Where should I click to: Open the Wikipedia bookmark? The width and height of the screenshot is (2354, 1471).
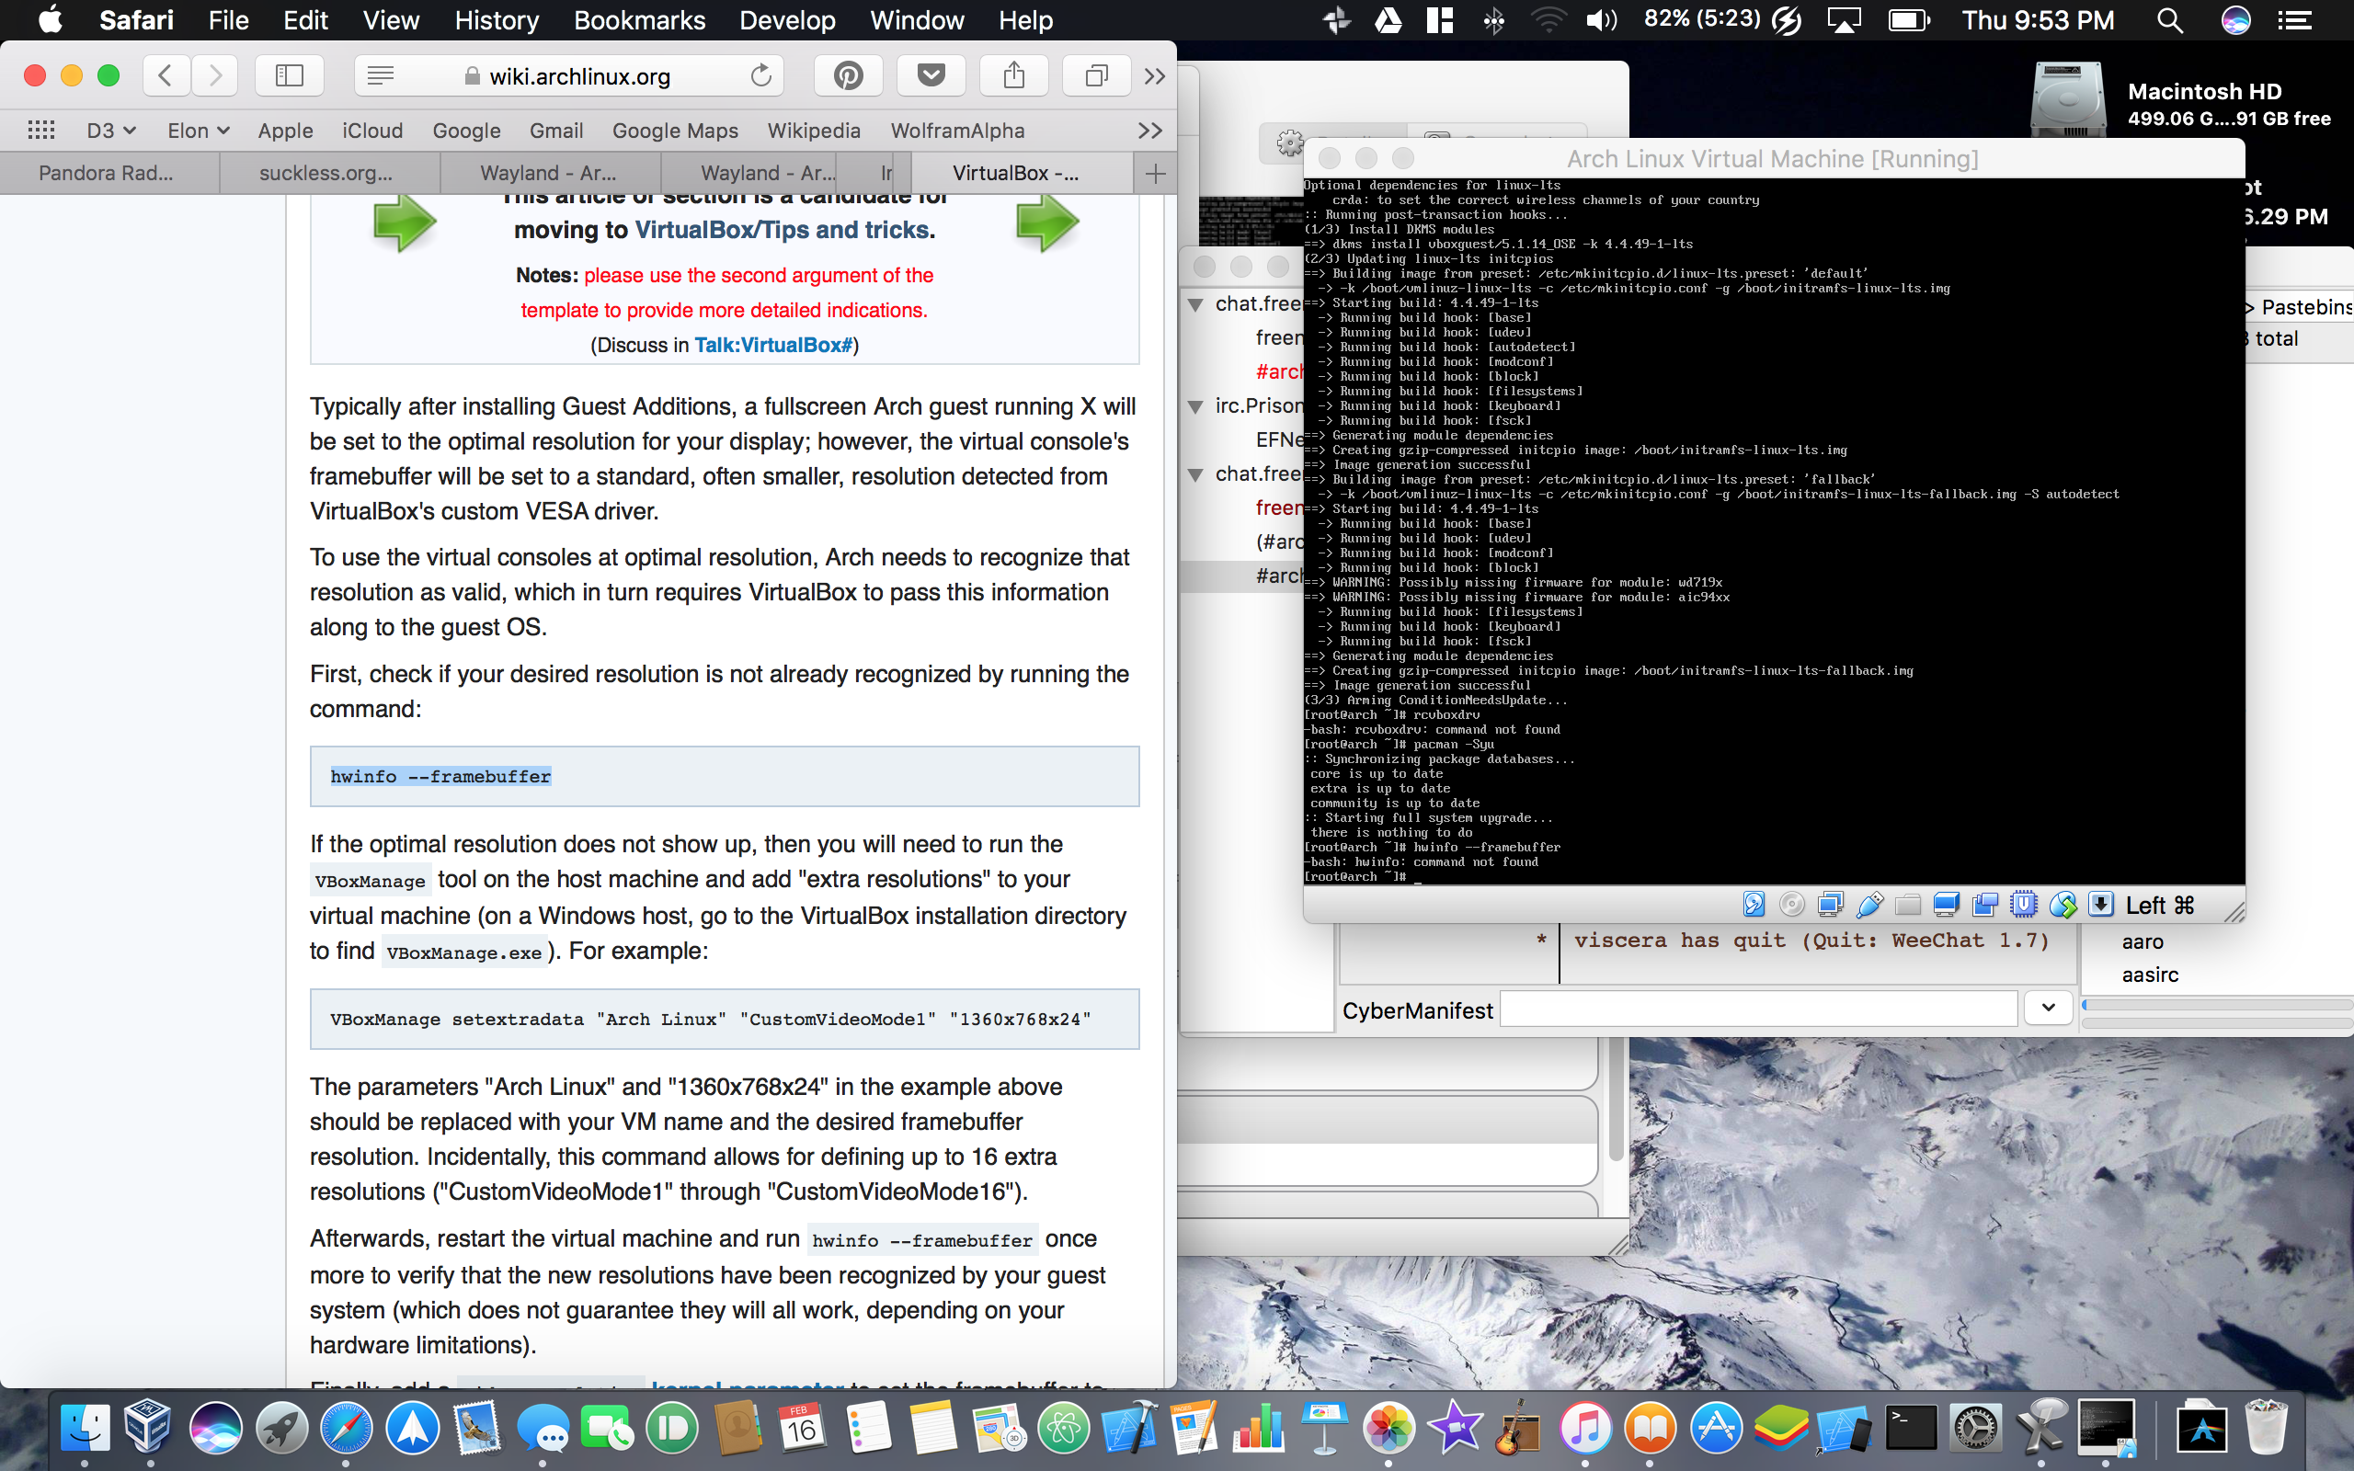tap(814, 131)
